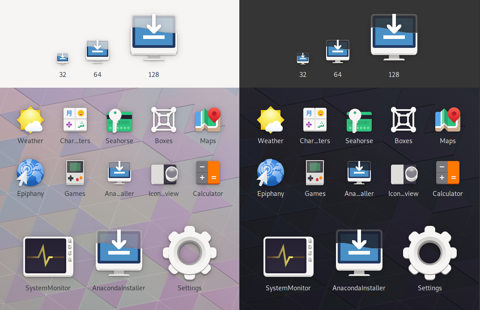The width and height of the screenshot is (480, 310).
Task: Open Calculator icon in the dark panel
Action: [447, 173]
